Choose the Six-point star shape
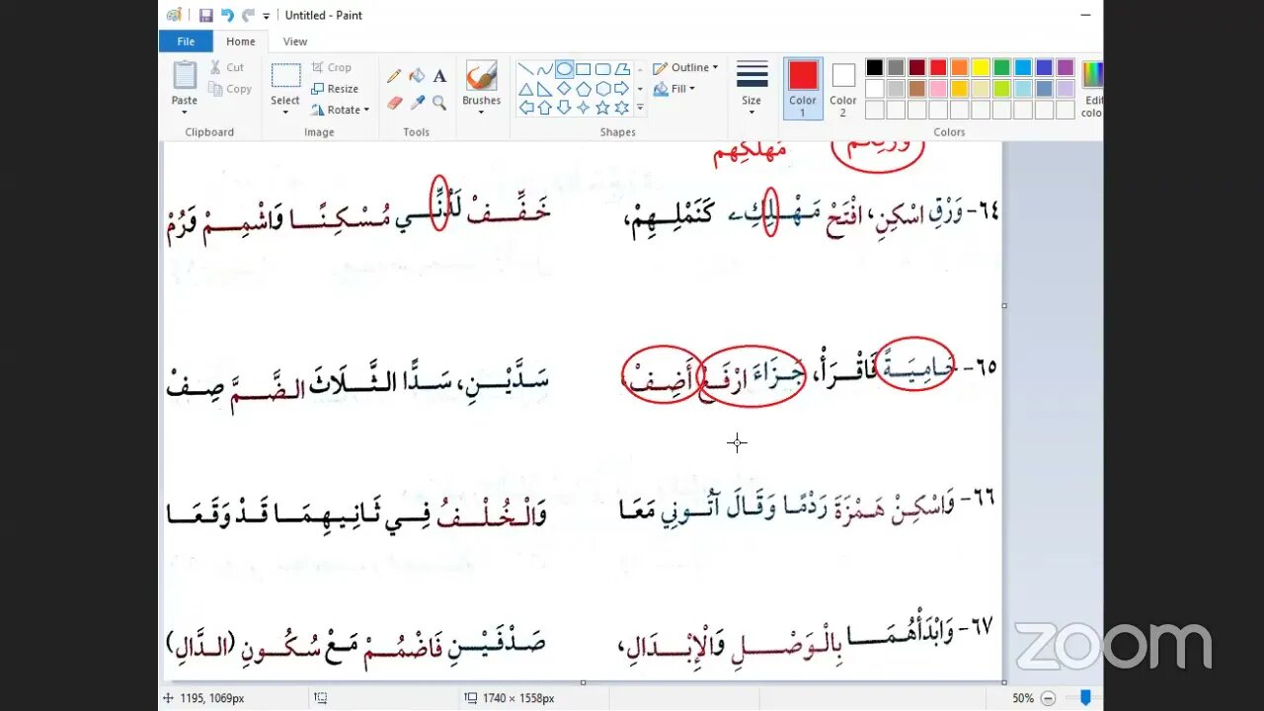Viewport: 1264px width, 711px height. [621, 107]
